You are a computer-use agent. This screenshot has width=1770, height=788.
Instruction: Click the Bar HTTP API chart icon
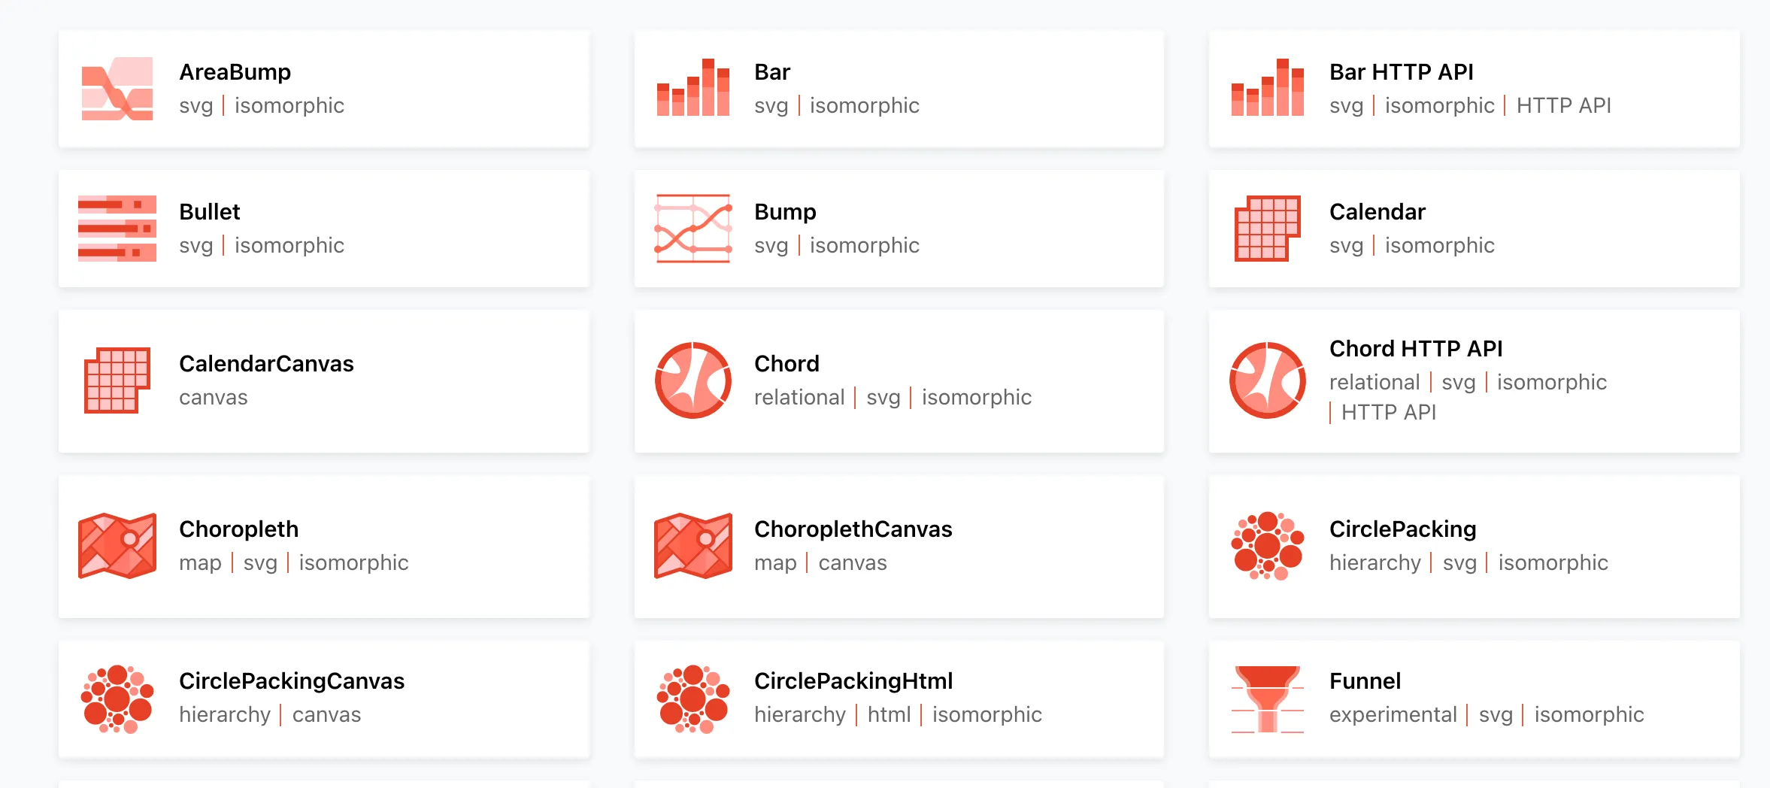(x=1267, y=88)
